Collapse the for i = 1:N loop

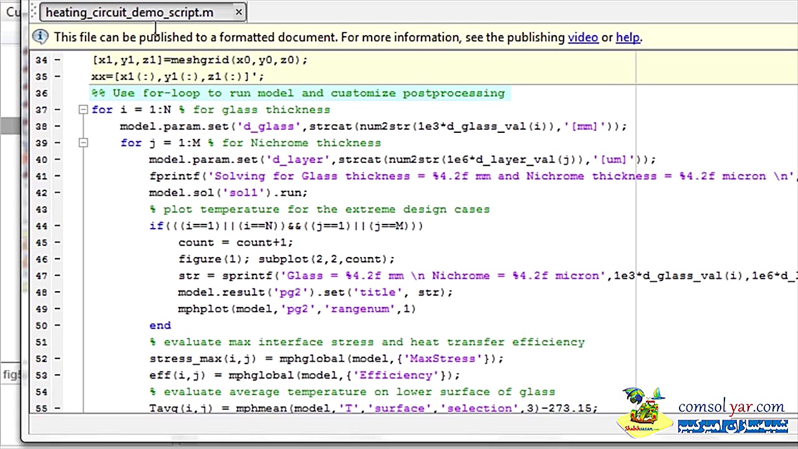point(83,110)
